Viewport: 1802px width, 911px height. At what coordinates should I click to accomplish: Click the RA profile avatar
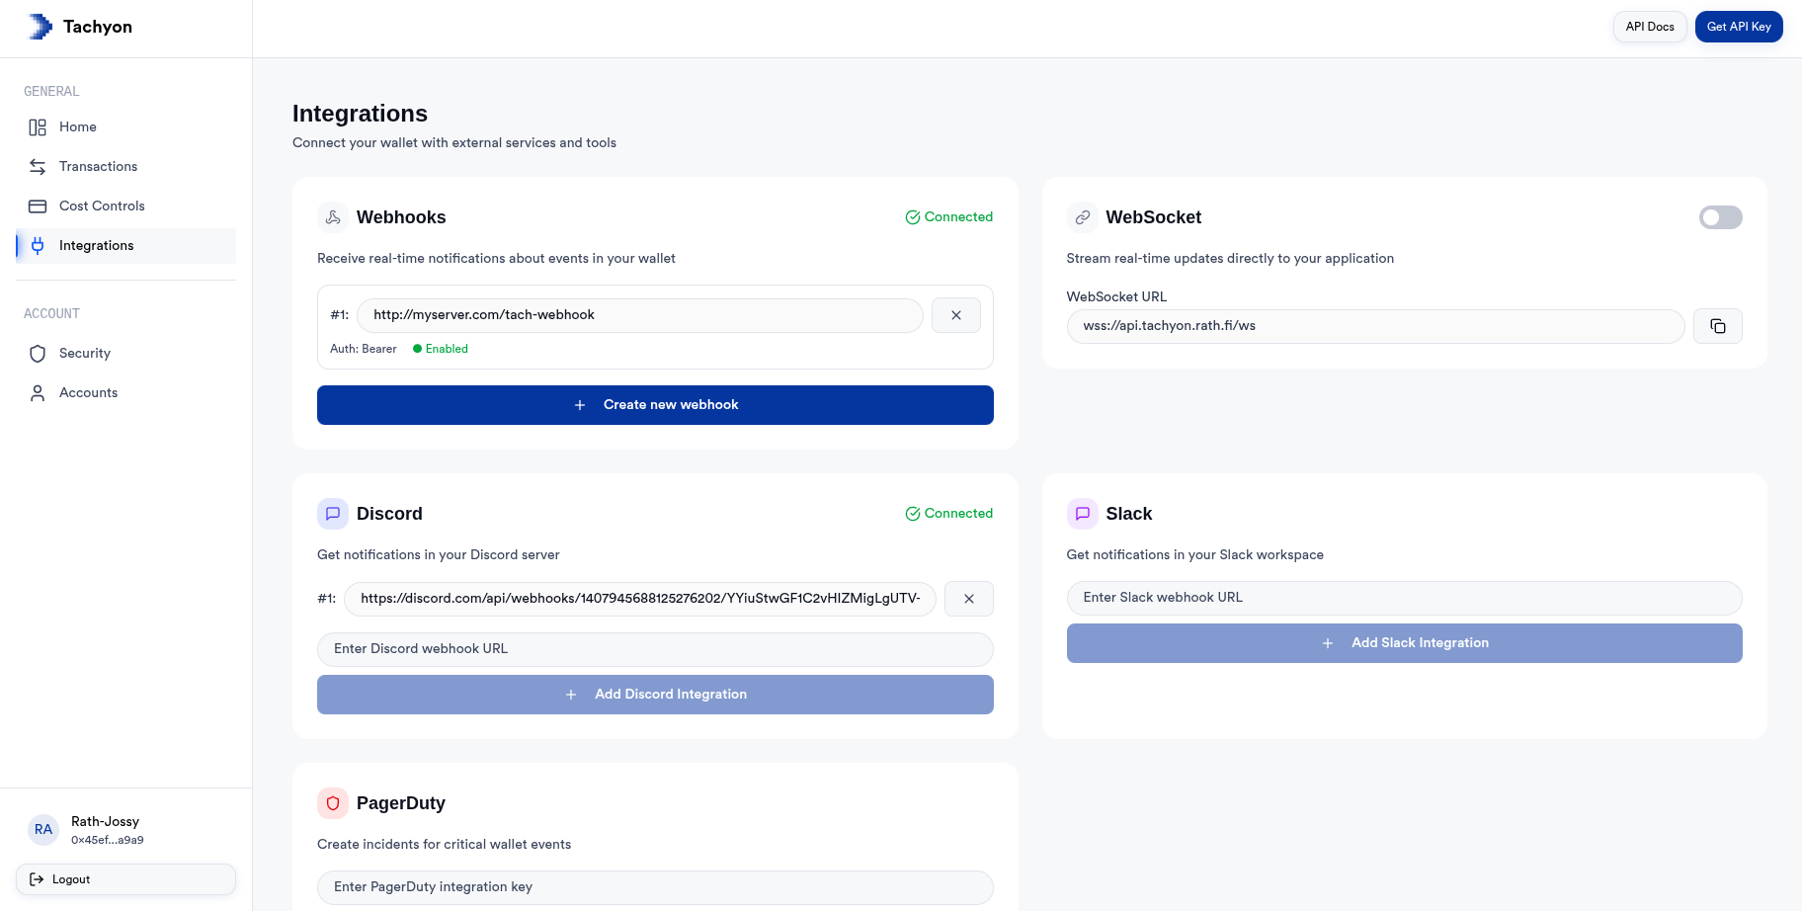[x=43, y=829]
